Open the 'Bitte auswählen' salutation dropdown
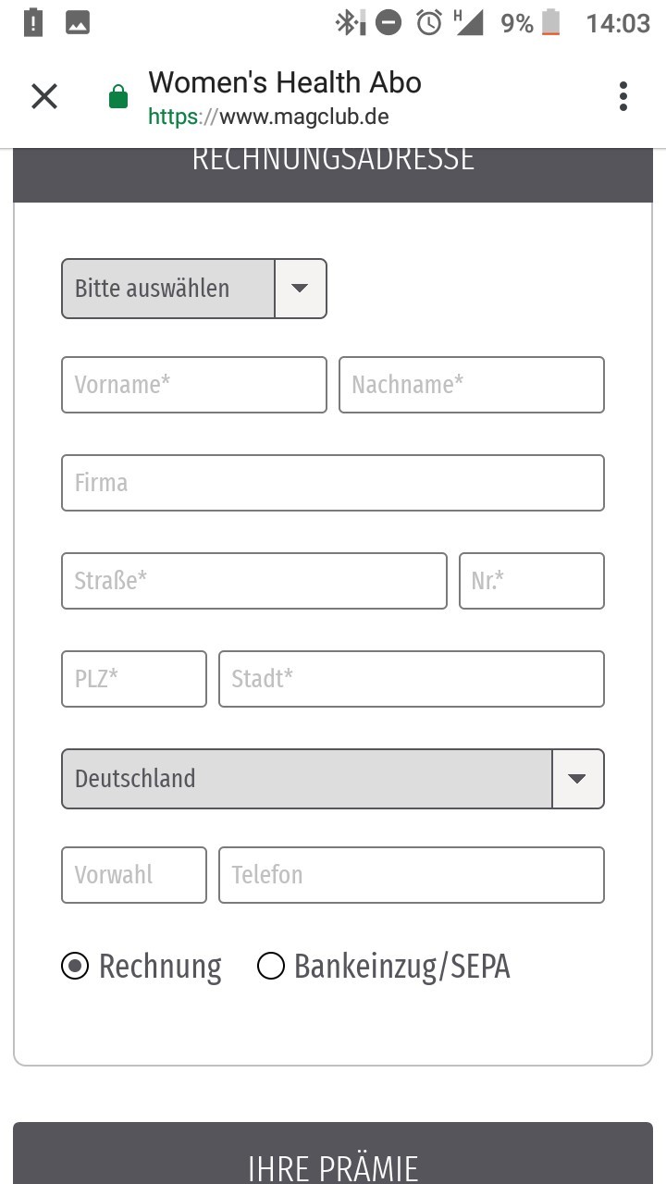 (x=194, y=289)
